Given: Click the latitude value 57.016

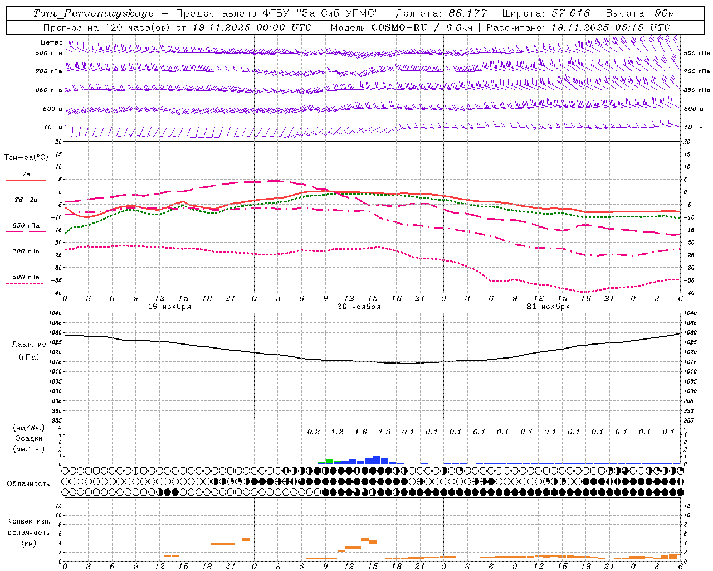Looking at the screenshot, I should pos(570,13).
